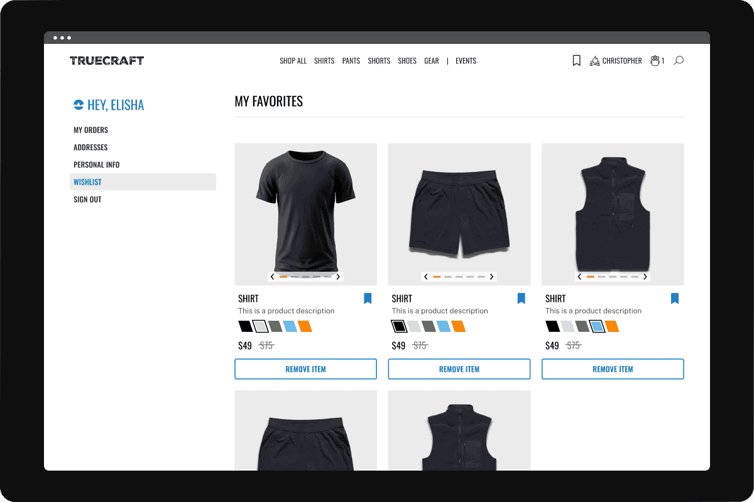Screen dimensions: 754x502
Task: Click REMOVE ITEM under the vest
Action: coord(613,369)
